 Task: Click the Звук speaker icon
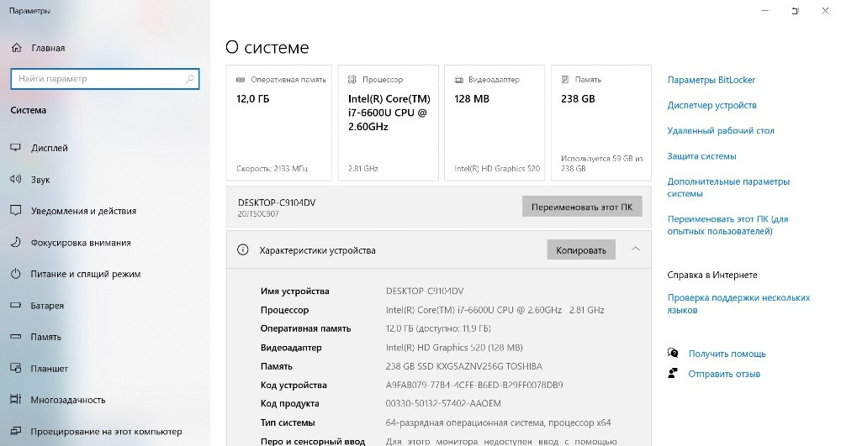click(x=15, y=180)
